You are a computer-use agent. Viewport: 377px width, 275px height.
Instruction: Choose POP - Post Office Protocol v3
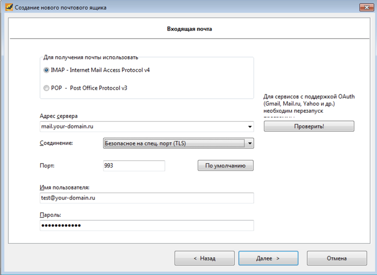(x=46, y=88)
